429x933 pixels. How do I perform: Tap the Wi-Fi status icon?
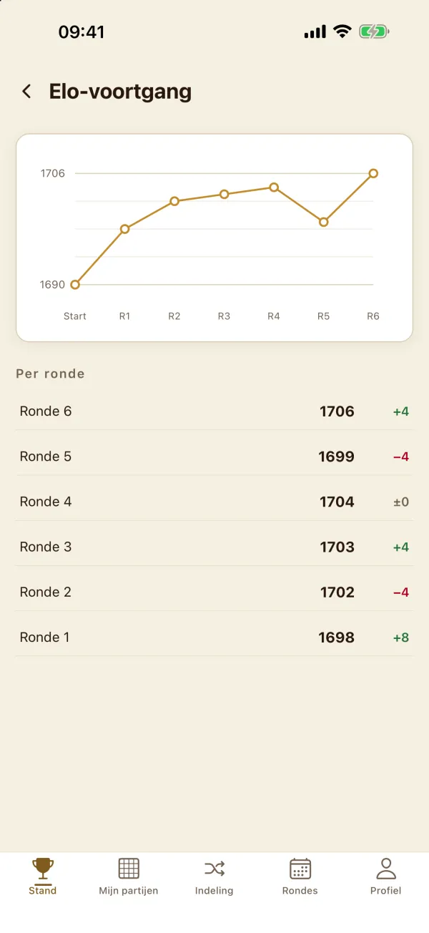pos(342,31)
